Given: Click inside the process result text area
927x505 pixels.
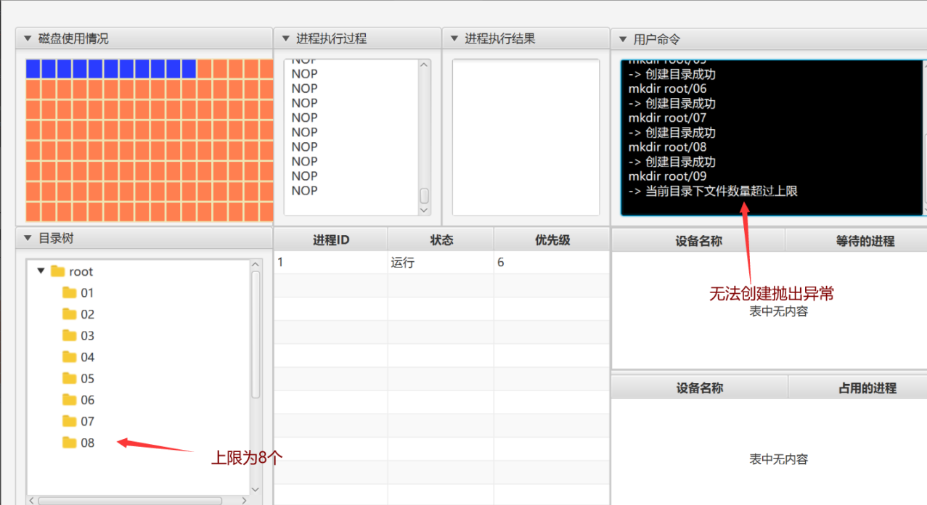Looking at the screenshot, I should (526, 137).
